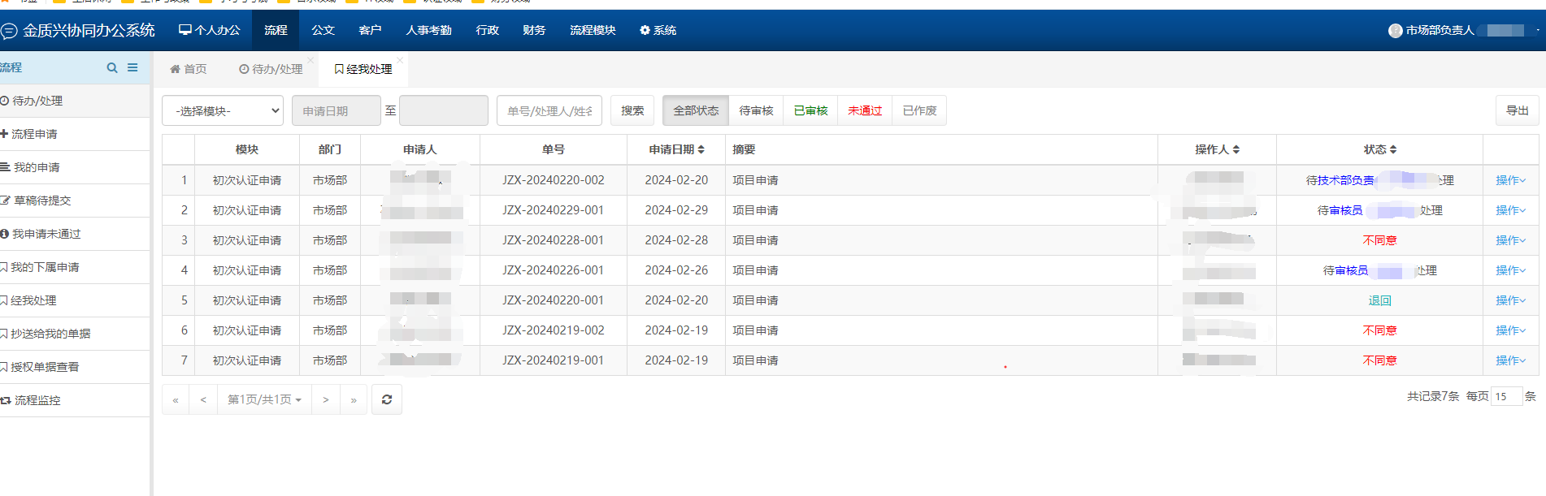1546x496 pixels.
Task: Switch to the 待办/处理 tab
Action: tap(271, 69)
